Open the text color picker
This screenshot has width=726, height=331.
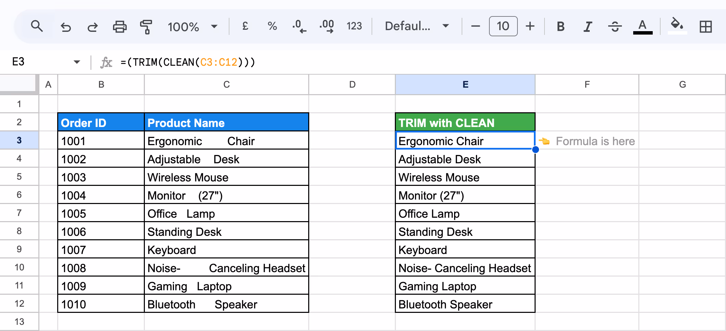tap(643, 26)
